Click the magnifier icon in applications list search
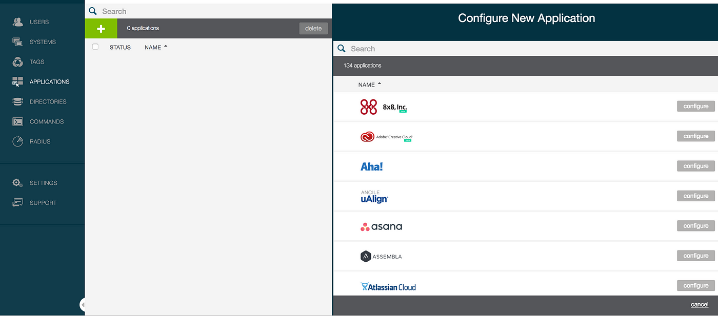The width and height of the screenshot is (718, 316). coord(93,11)
